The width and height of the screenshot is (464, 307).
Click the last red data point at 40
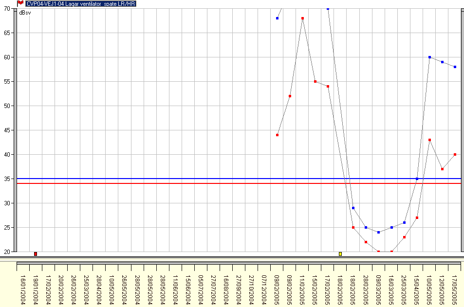pos(455,155)
